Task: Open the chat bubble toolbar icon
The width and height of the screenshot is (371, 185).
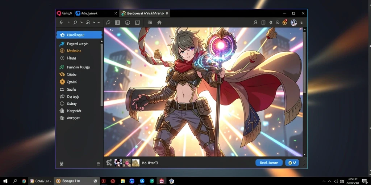Action: pos(108,23)
